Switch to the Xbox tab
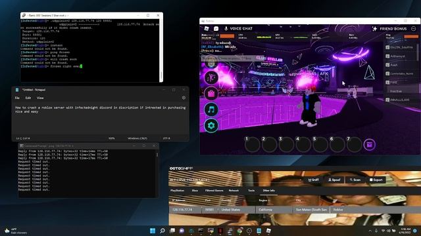Image resolution: width=421 pixels, height=236 pixels. 195,191
